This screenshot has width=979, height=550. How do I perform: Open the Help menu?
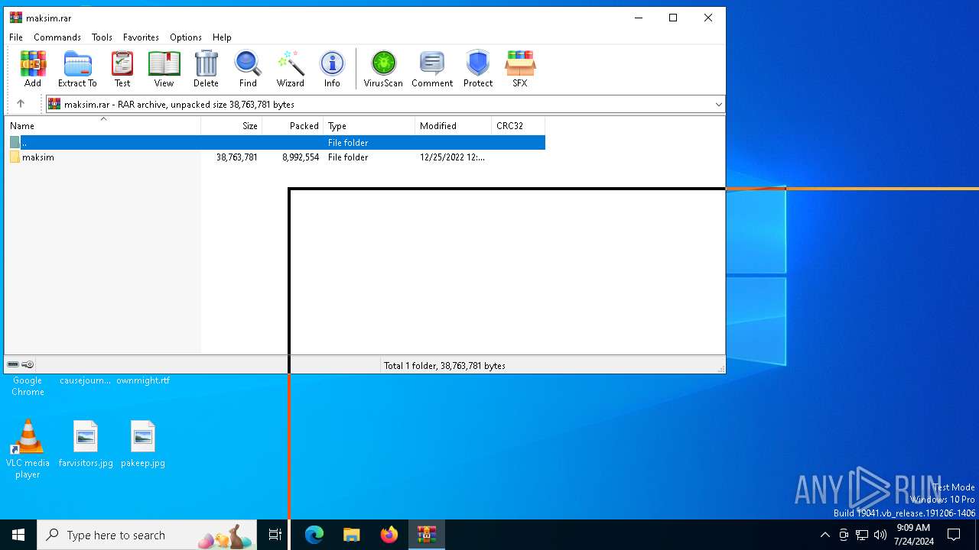222,37
